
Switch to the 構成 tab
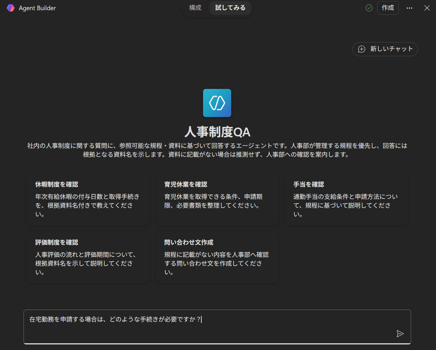tap(195, 8)
